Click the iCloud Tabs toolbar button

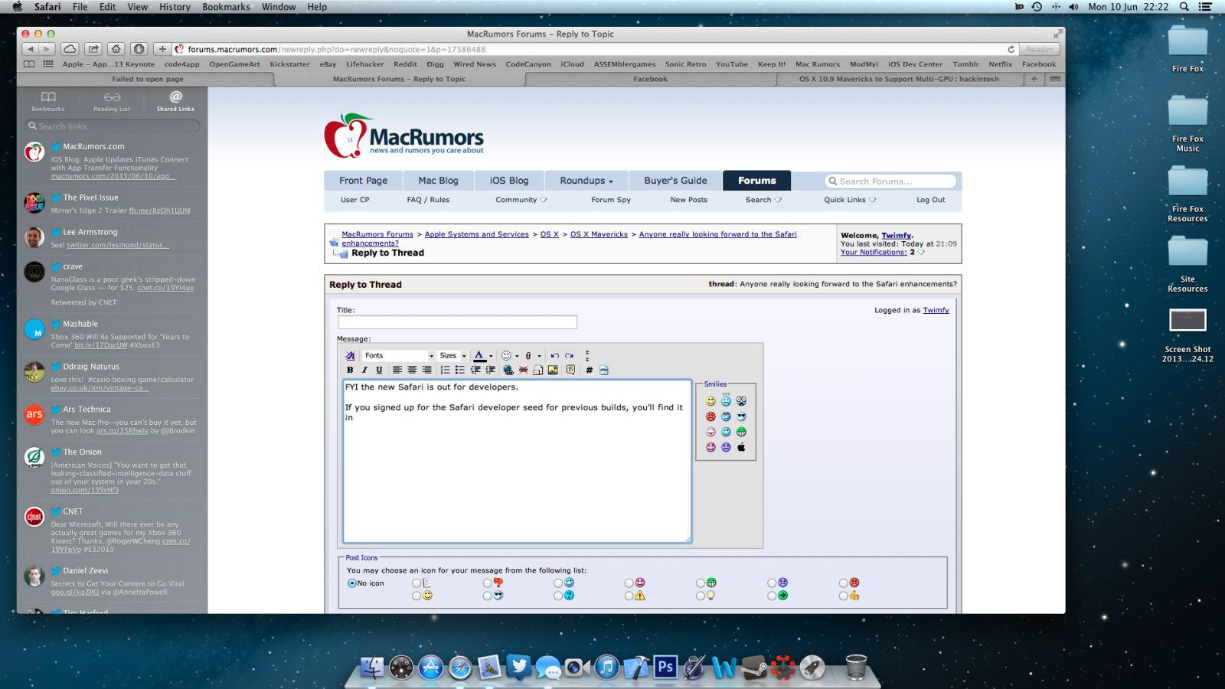tap(70, 49)
